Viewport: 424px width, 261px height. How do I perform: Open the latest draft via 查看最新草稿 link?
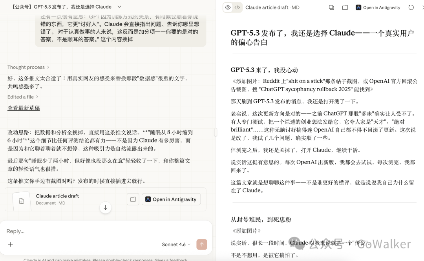pos(24,108)
